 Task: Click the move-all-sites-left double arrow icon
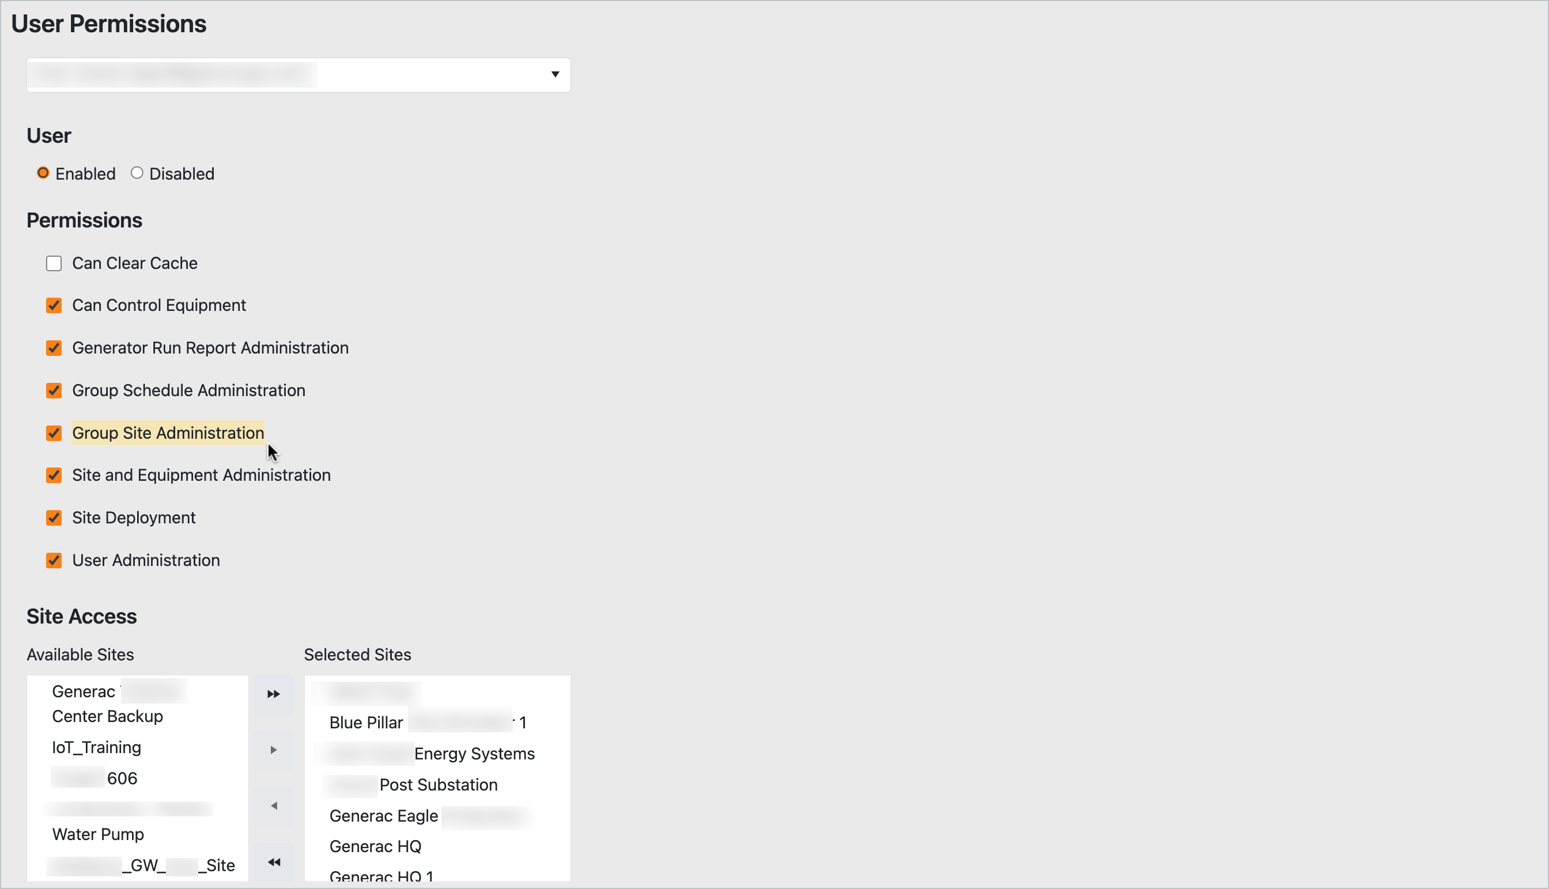273,861
